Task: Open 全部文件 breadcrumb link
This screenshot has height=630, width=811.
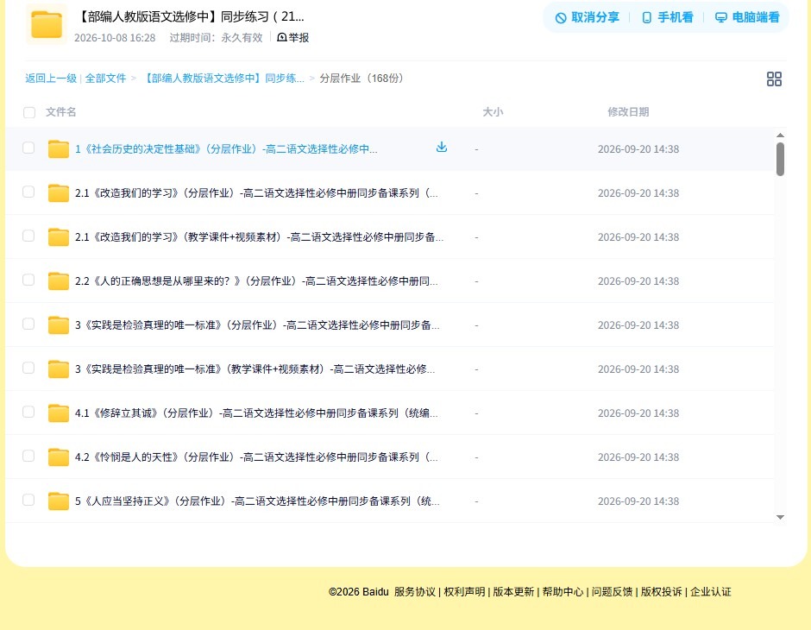Action: pyautogui.click(x=105, y=79)
